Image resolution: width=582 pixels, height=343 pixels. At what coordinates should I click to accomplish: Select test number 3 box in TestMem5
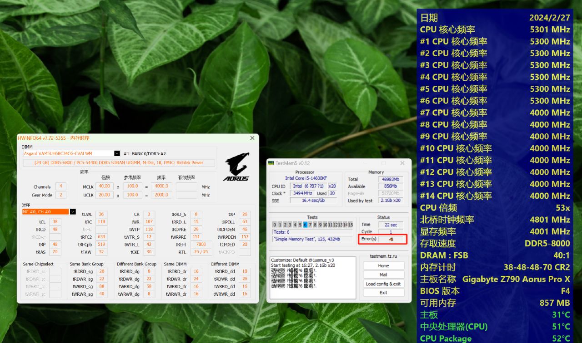click(290, 225)
